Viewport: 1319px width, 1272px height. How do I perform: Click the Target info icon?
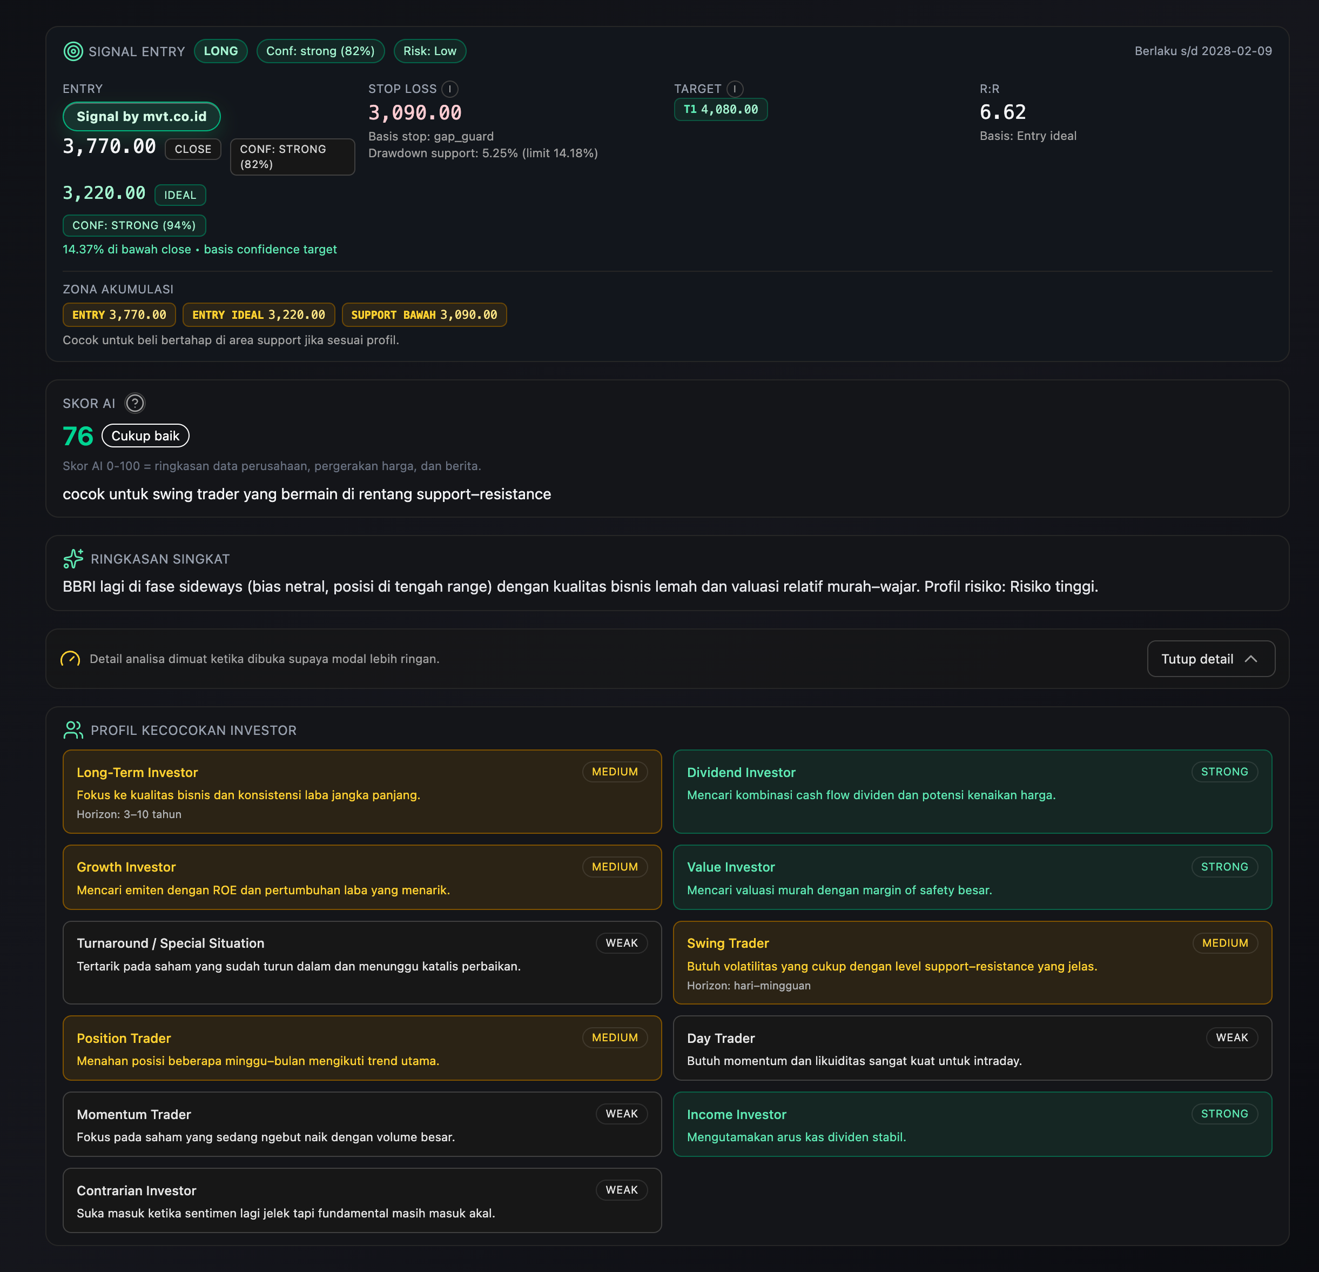click(x=735, y=89)
